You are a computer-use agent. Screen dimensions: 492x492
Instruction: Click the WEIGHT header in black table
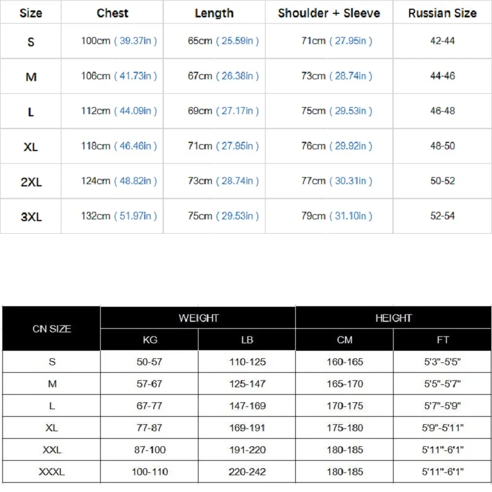pyautogui.click(x=199, y=318)
